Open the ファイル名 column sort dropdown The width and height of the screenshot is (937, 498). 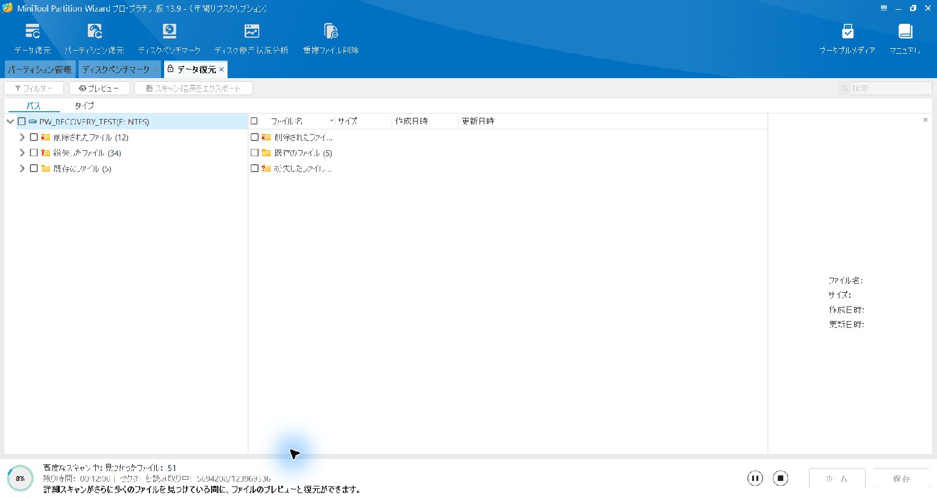pos(331,121)
